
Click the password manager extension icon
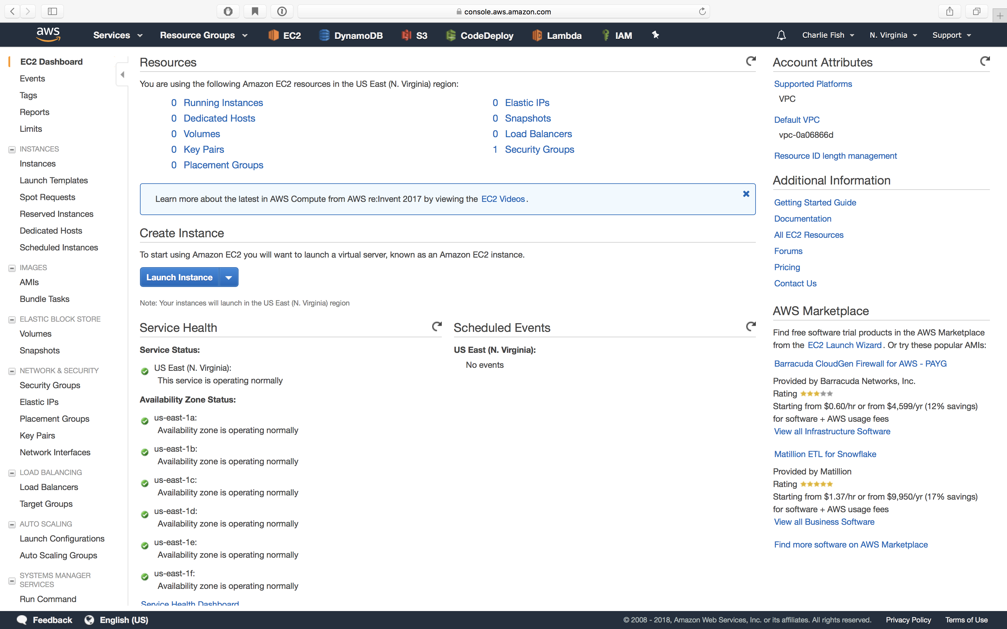pyautogui.click(x=282, y=11)
